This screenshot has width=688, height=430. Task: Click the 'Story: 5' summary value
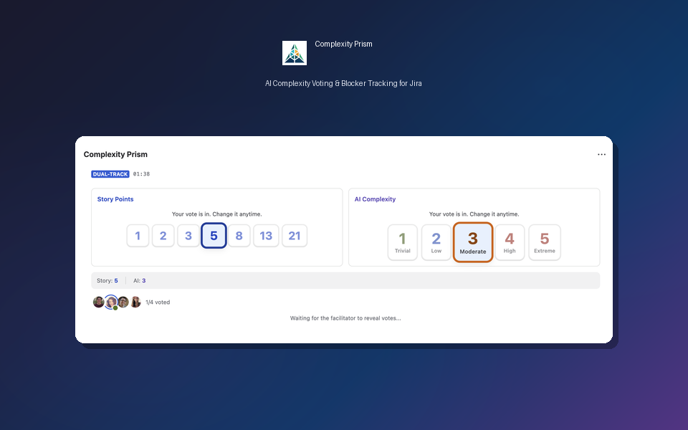107,281
